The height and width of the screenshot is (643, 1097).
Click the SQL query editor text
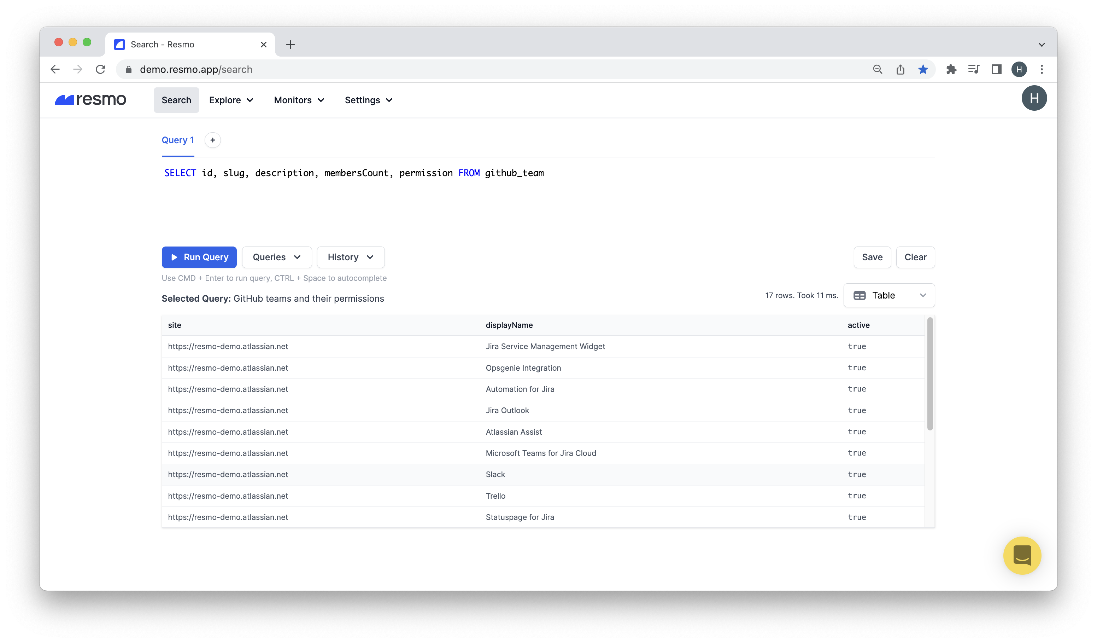pos(354,173)
